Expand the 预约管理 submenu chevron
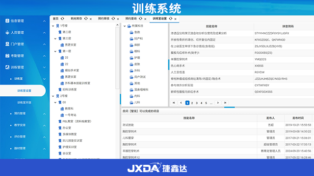 tap(44, 114)
